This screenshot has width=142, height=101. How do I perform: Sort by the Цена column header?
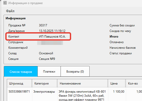click(x=117, y=83)
